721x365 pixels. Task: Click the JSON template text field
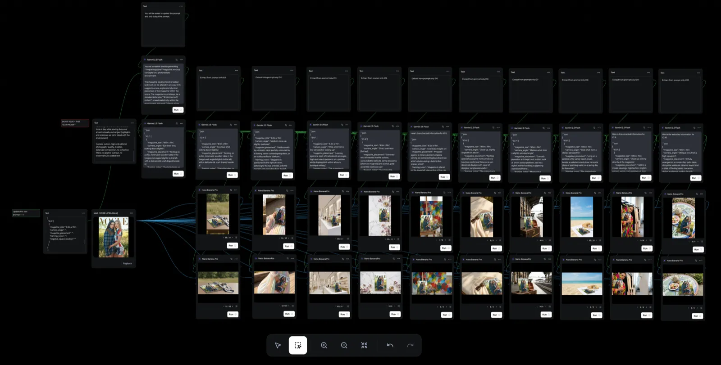[x=65, y=234]
